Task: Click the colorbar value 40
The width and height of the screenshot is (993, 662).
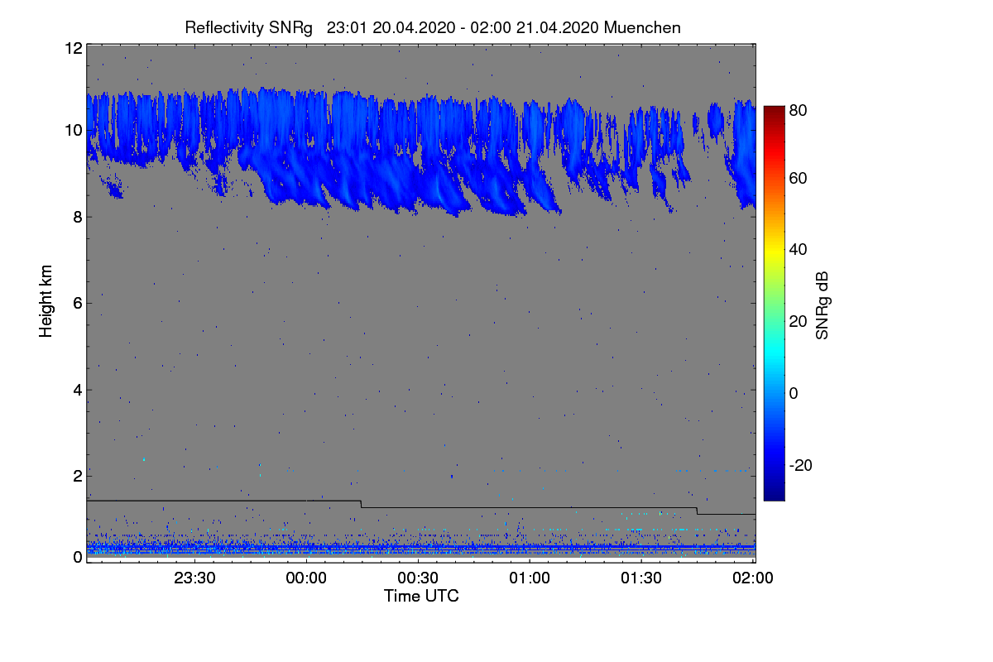Action: (x=798, y=249)
